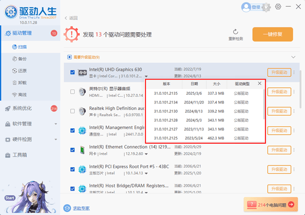Screen dimensions: 305x215
Task: Open more options for Intel UHD Graphics 630
Action: click(293, 73)
